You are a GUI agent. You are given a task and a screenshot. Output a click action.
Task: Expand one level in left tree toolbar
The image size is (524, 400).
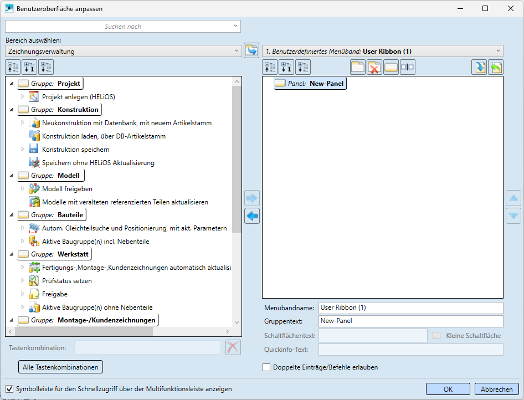click(29, 67)
